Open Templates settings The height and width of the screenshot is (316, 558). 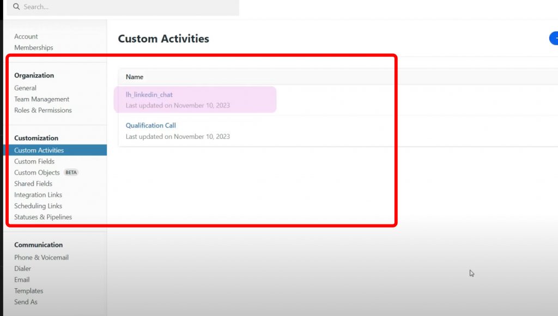[28, 290]
